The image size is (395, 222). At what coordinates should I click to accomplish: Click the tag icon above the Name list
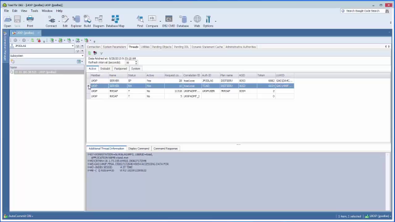[12, 62]
